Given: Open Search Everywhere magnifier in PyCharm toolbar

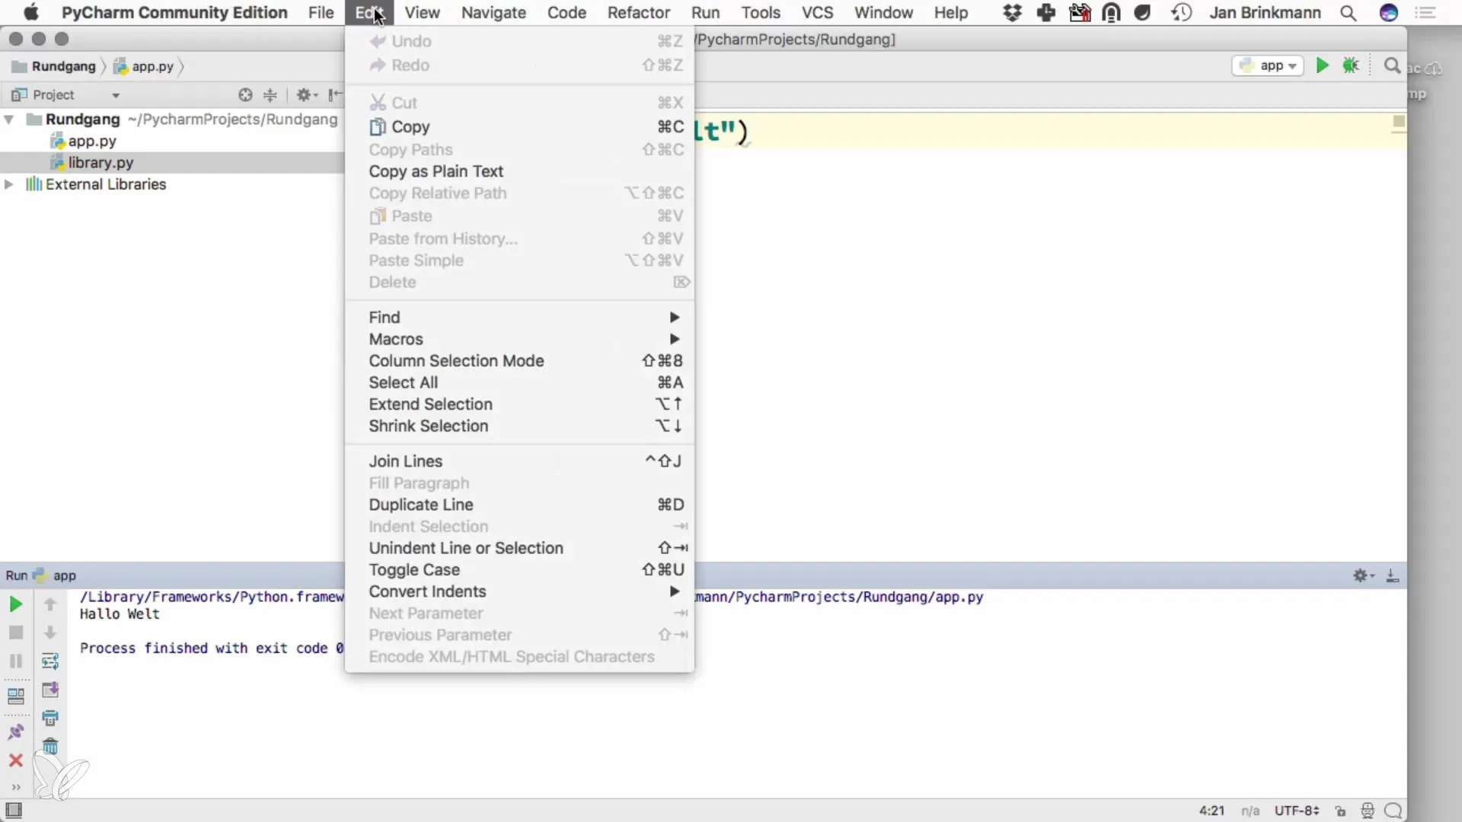Looking at the screenshot, I should (x=1392, y=66).
